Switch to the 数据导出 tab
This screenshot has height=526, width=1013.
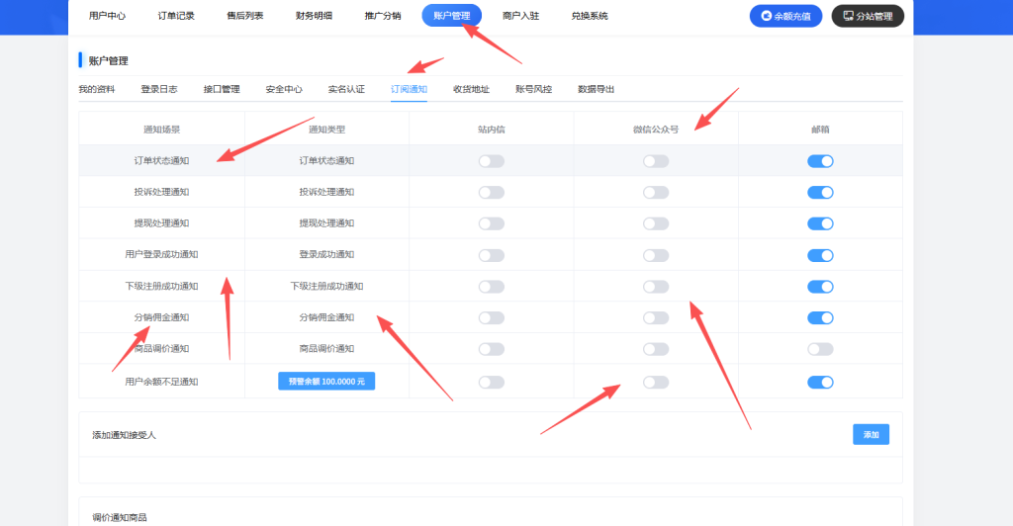click(596, 89)
